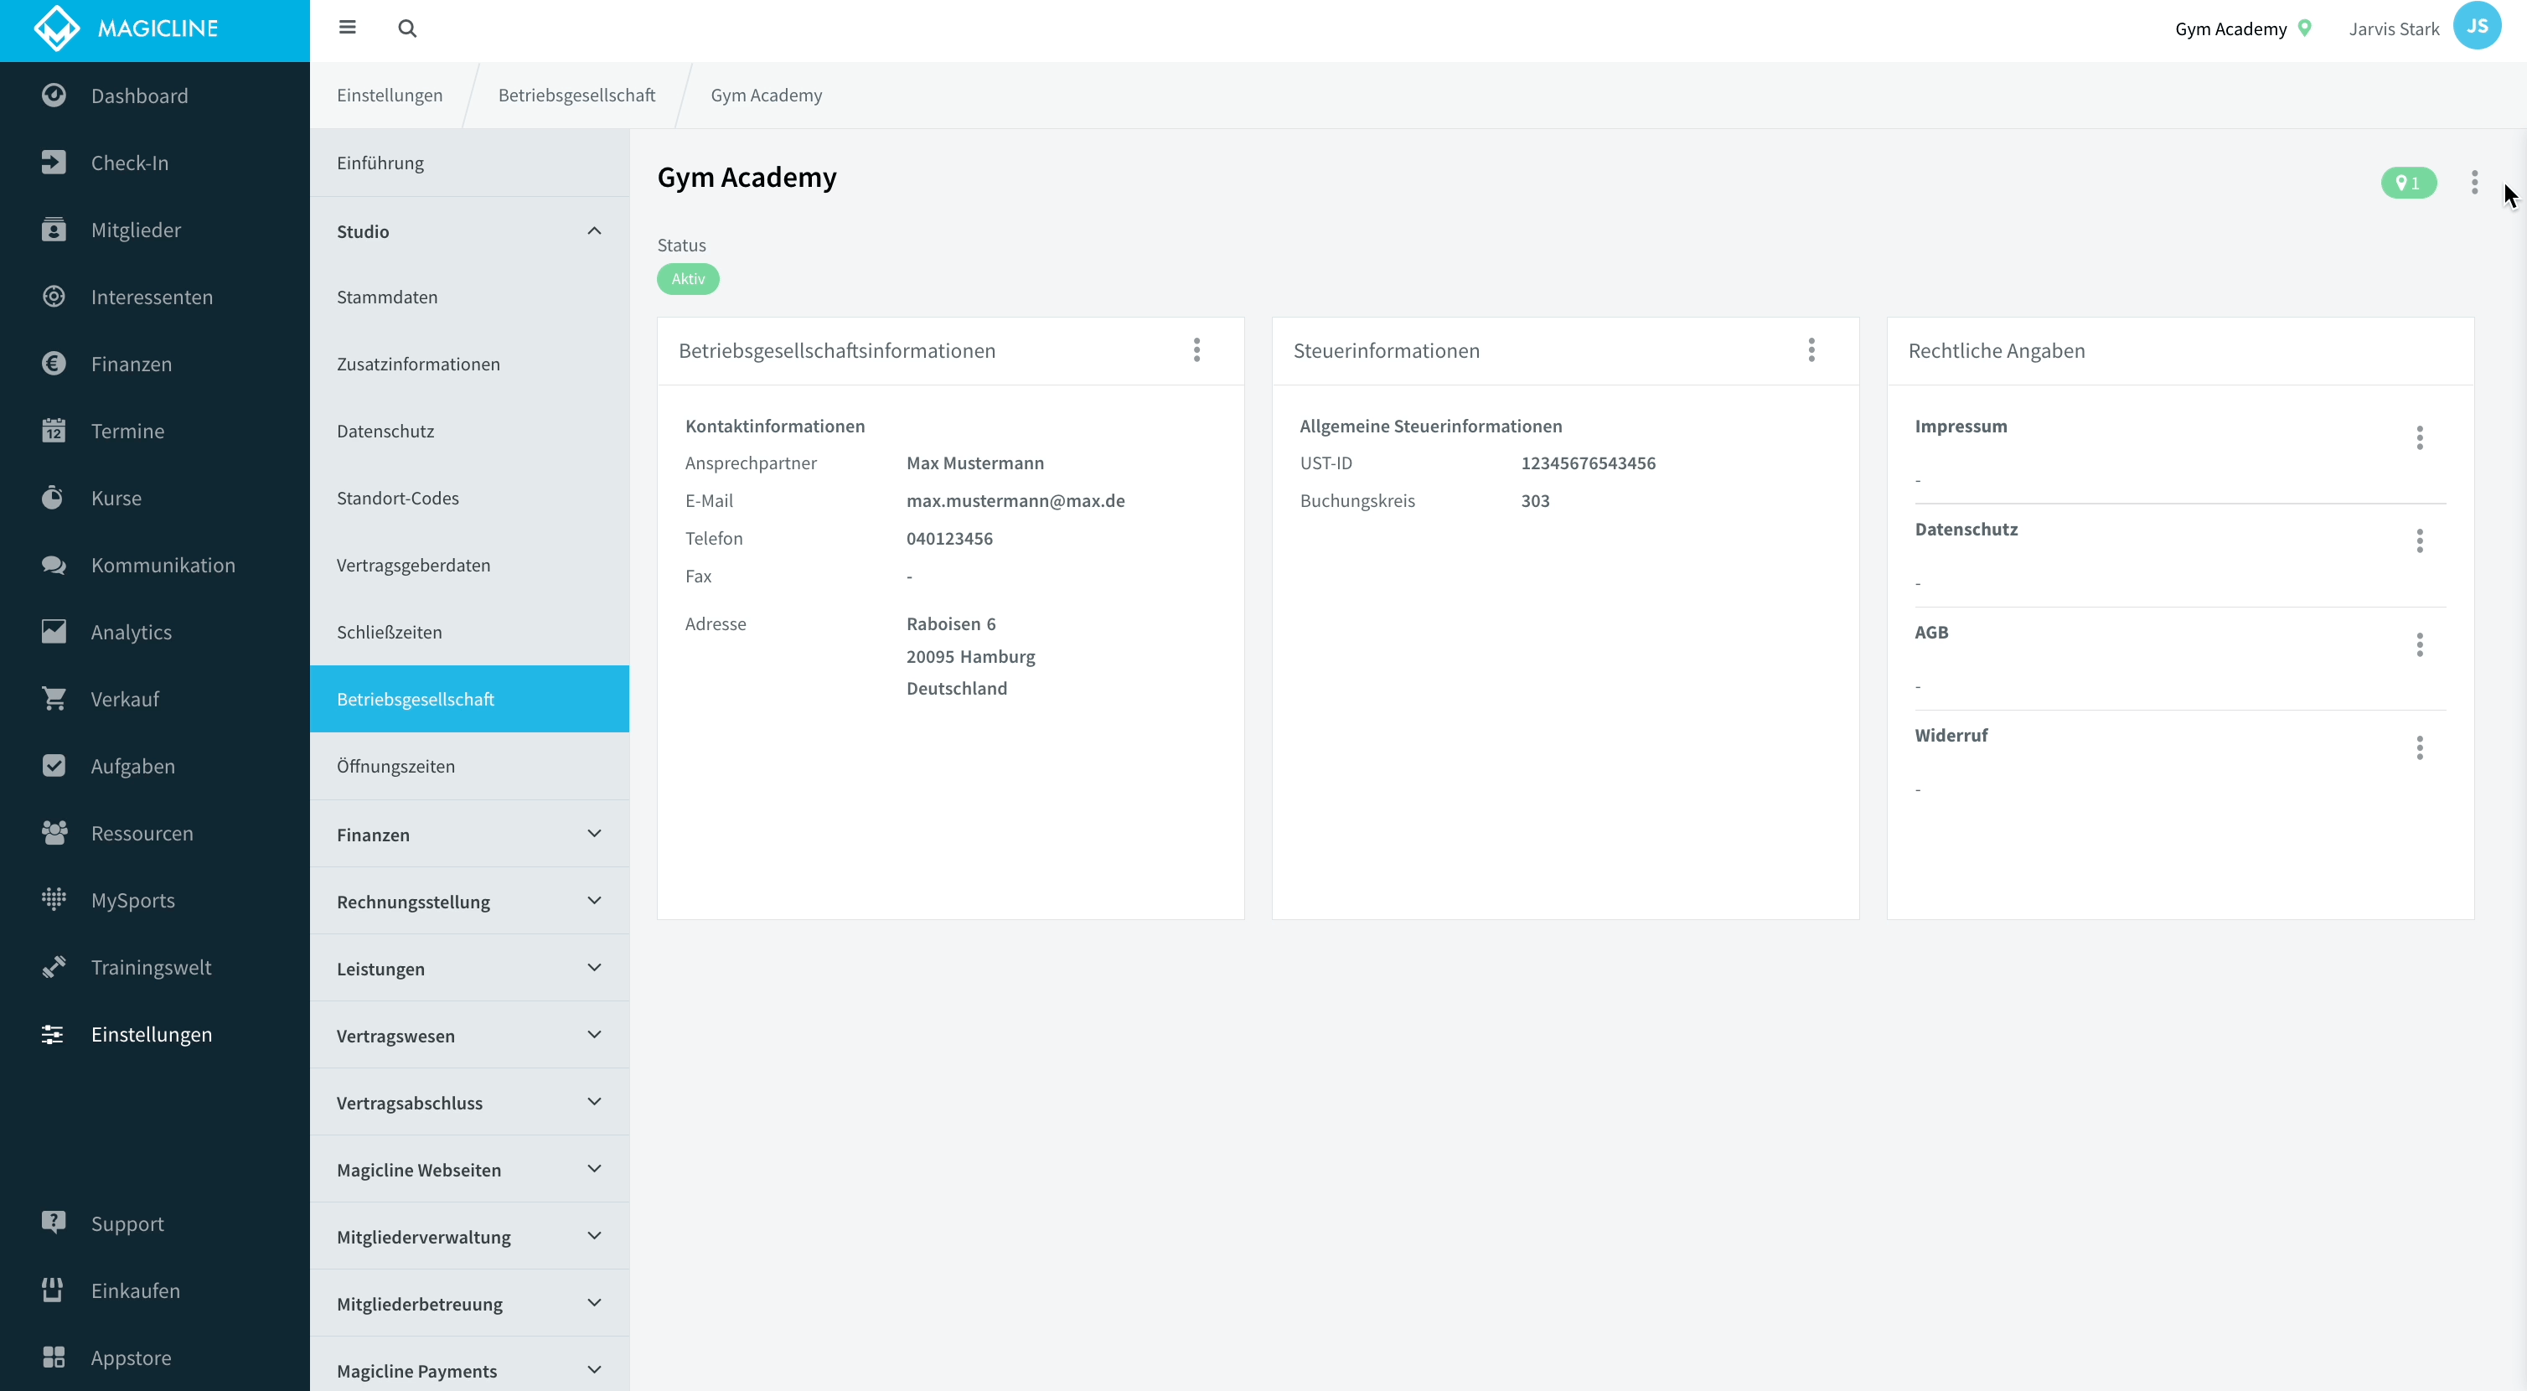Screen dimensions: 2527x1391
Task: Open the AGB options menu
Action: (2420, 644)
